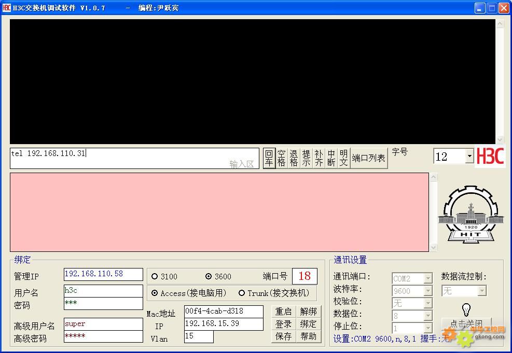The image size is (512, 353).
Task: Click the 提示 (hint) button
Action: pyautogui.click(x=306, y=158)
